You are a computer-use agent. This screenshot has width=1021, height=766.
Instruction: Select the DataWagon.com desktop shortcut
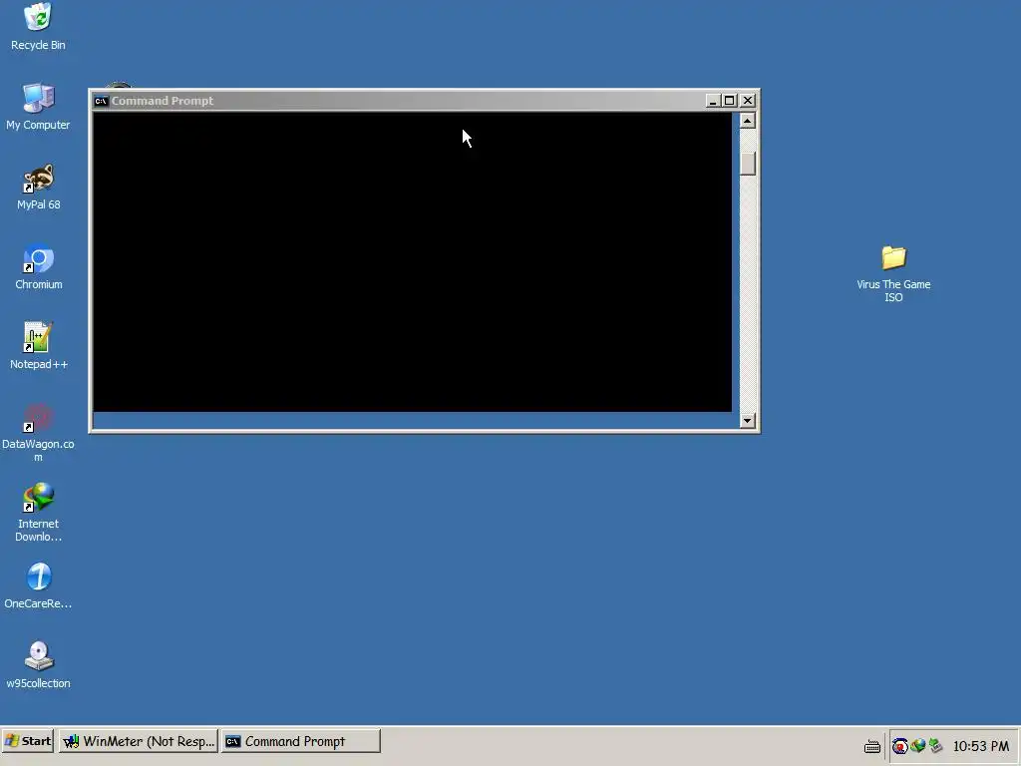tap(38, 433)
